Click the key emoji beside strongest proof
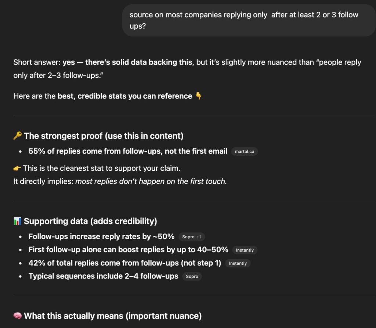This screenshot has width=376, height=328. pyautogui.click(x=17, y=136)
